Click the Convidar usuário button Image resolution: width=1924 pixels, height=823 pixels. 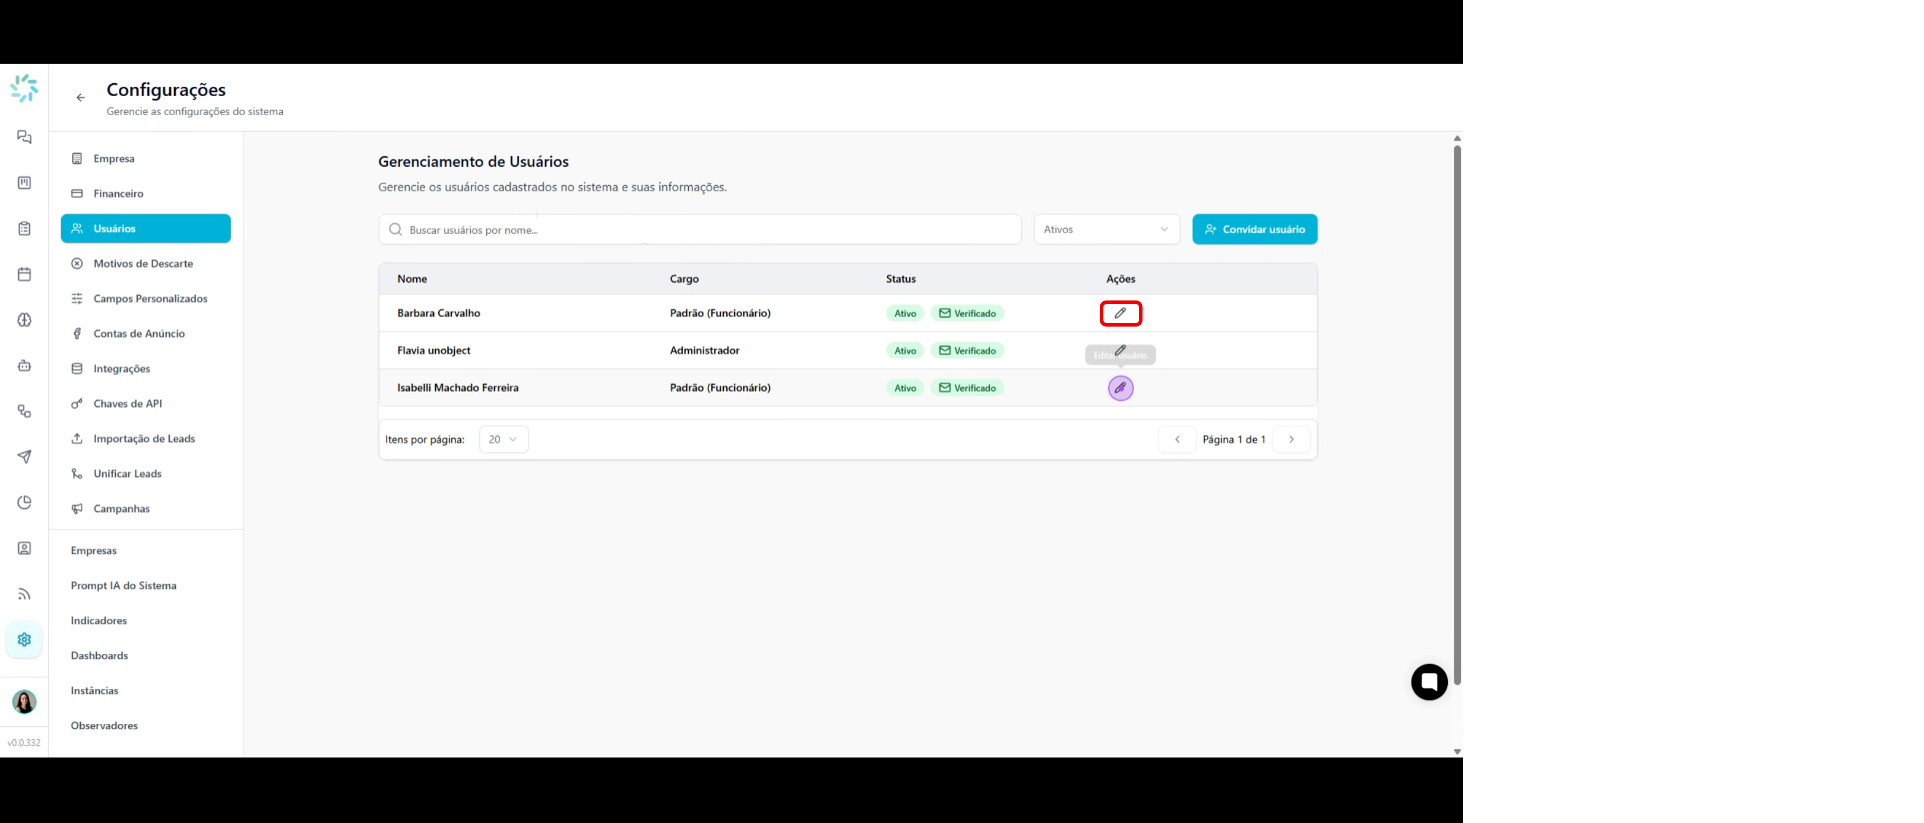pos(1254,229)
